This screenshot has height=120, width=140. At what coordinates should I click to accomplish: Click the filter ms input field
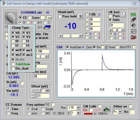[x=41, y=76]
